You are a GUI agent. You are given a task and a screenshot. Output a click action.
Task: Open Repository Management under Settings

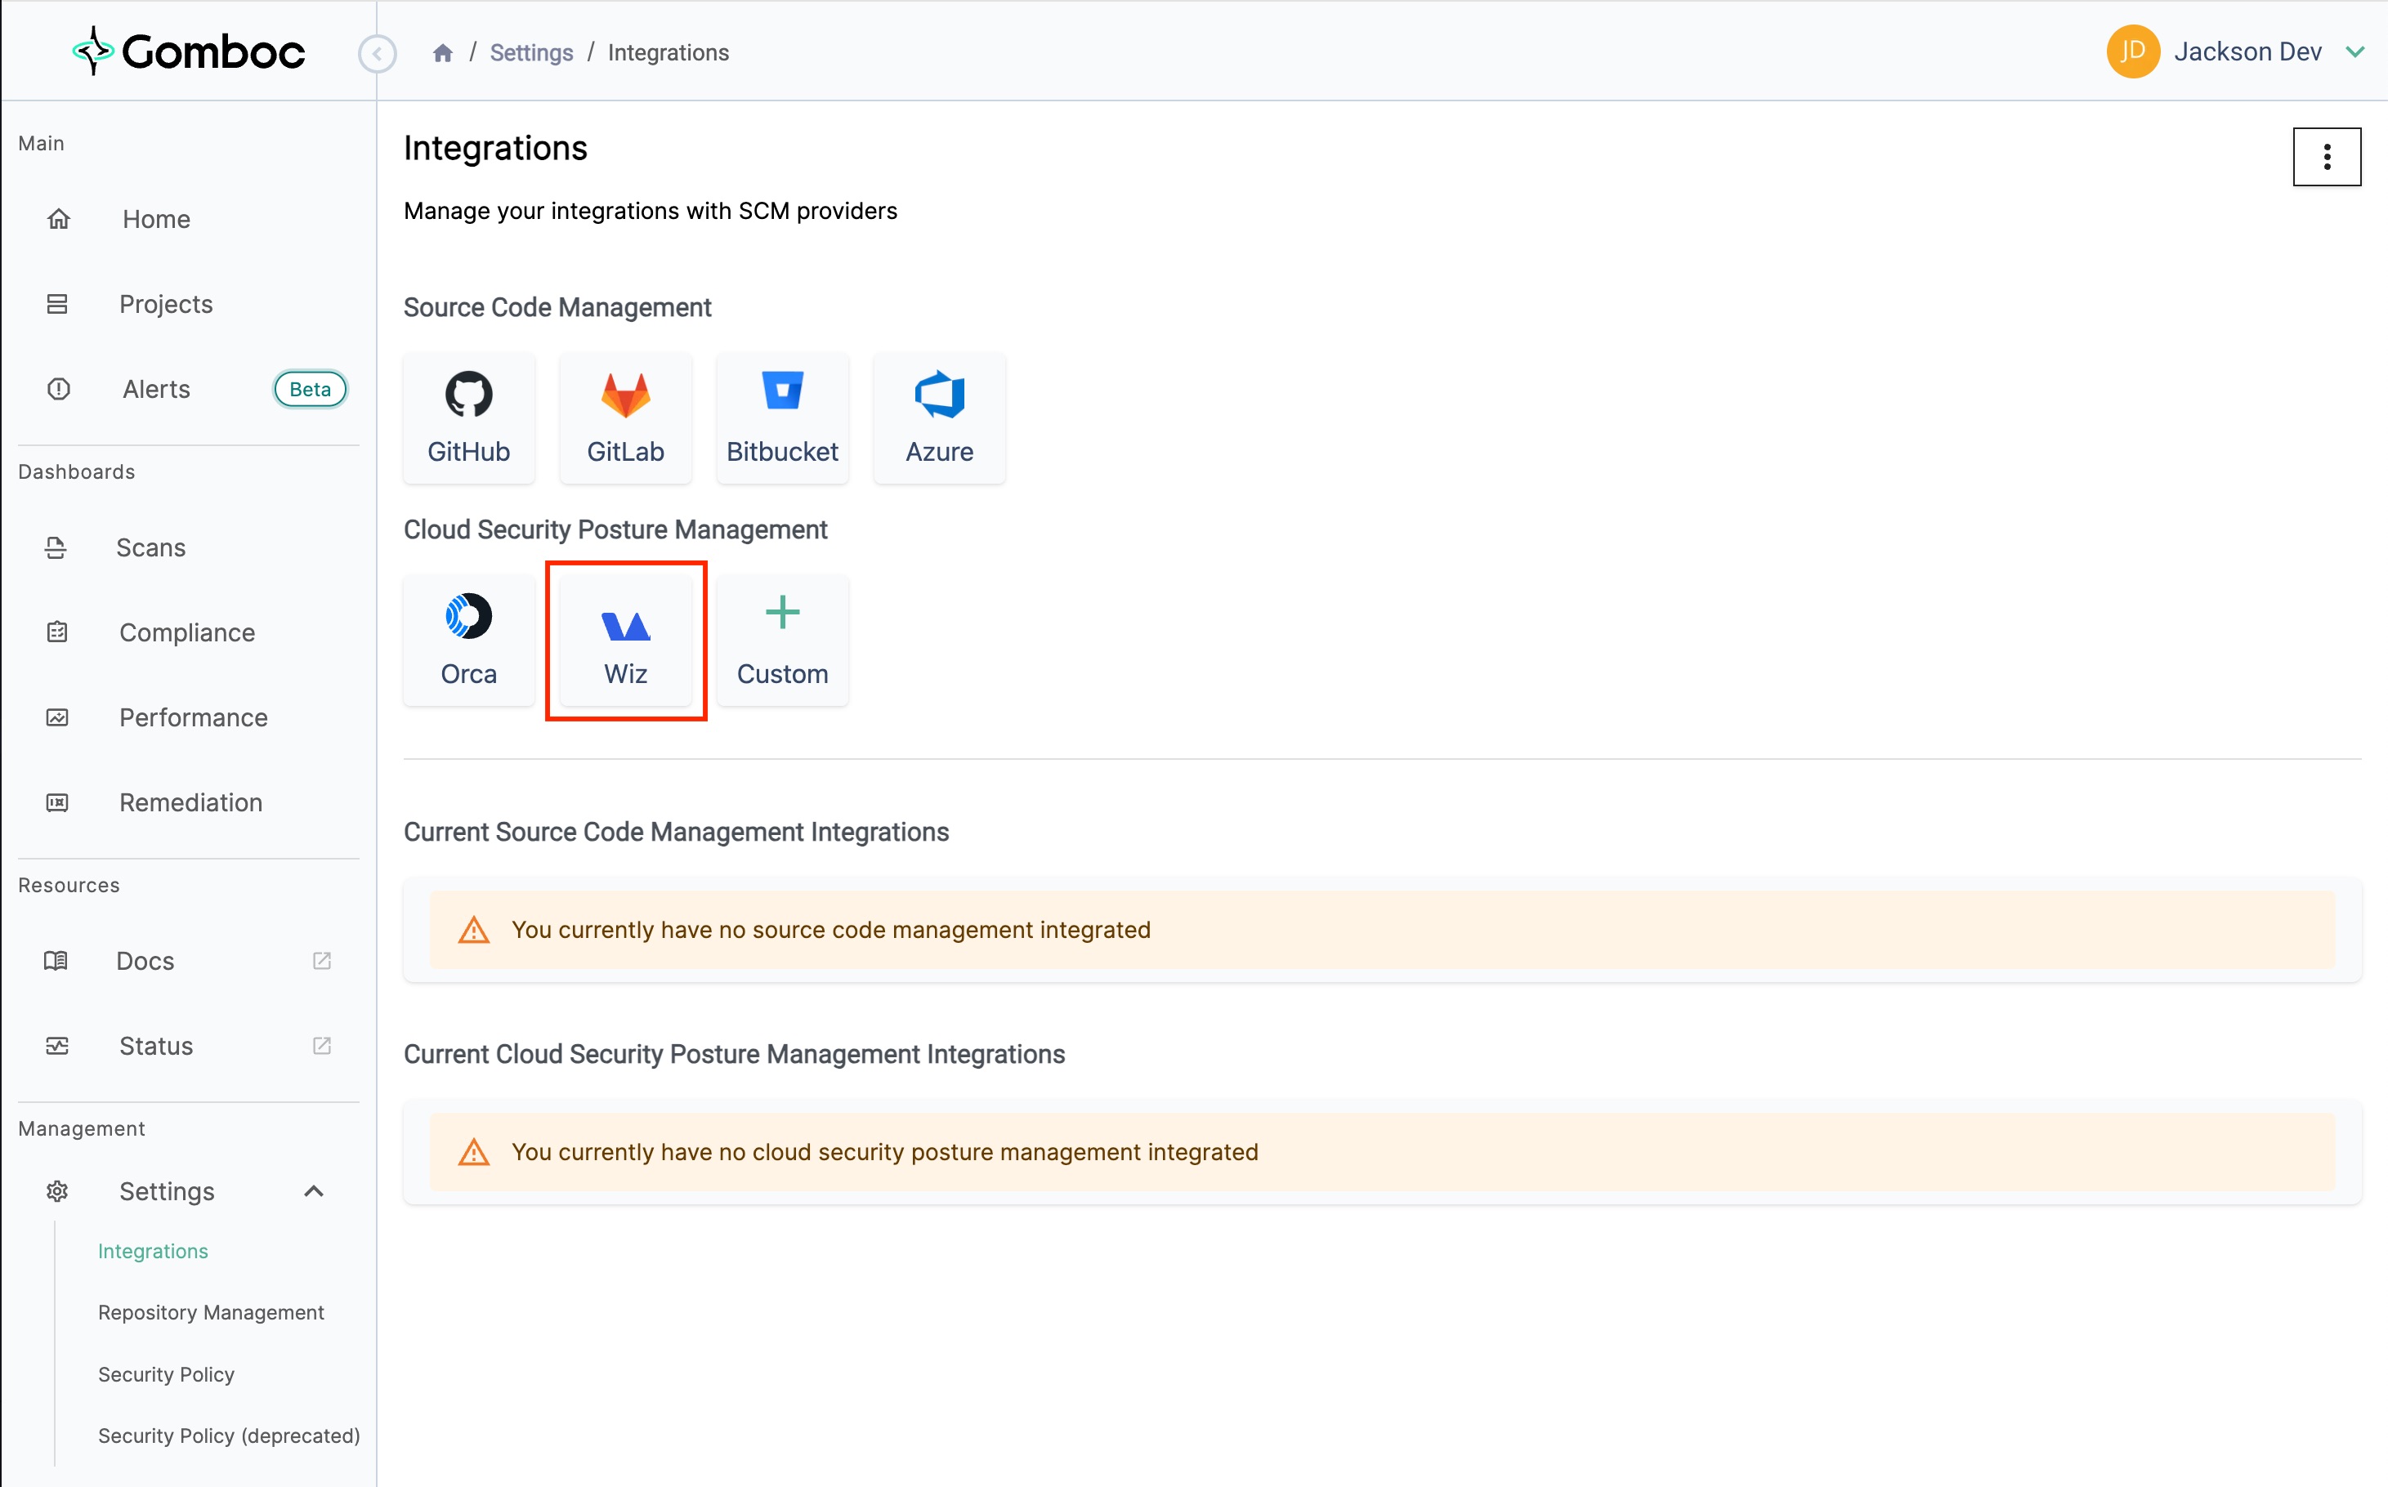pyautogui.click(x=211, y=1312)
